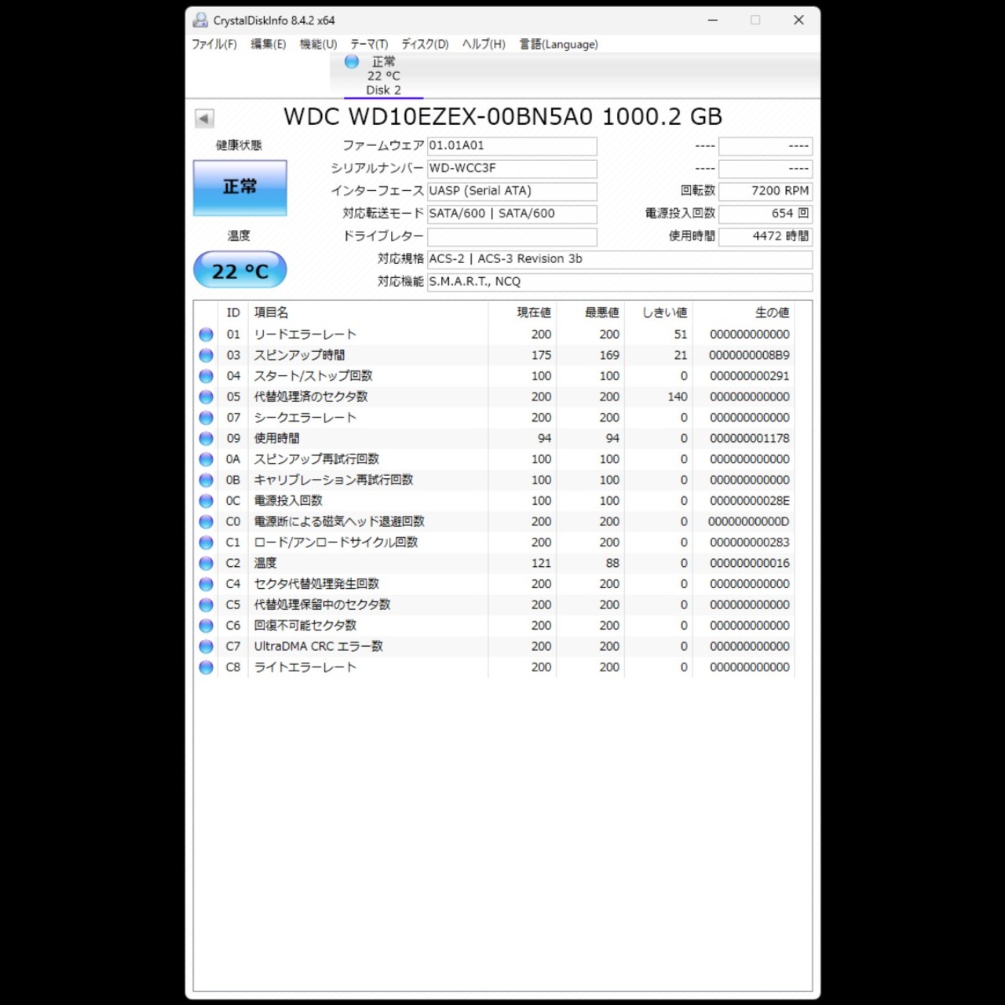Click threshold value 140
The height and width of the screenshot is (1005, 1005).
678,397
